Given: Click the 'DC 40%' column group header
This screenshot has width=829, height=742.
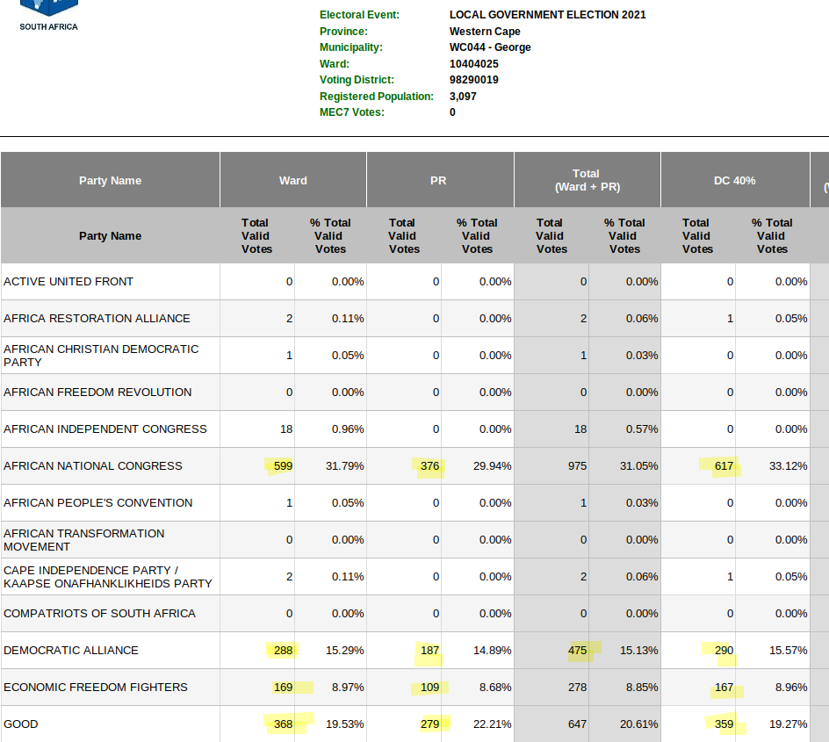Looking at the screenshot, I should click(x=734, y=180).
